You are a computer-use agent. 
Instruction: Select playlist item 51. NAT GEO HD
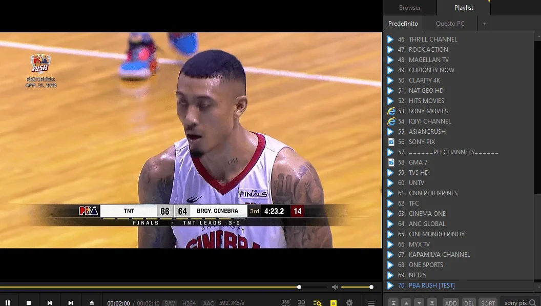pos(460,91)
